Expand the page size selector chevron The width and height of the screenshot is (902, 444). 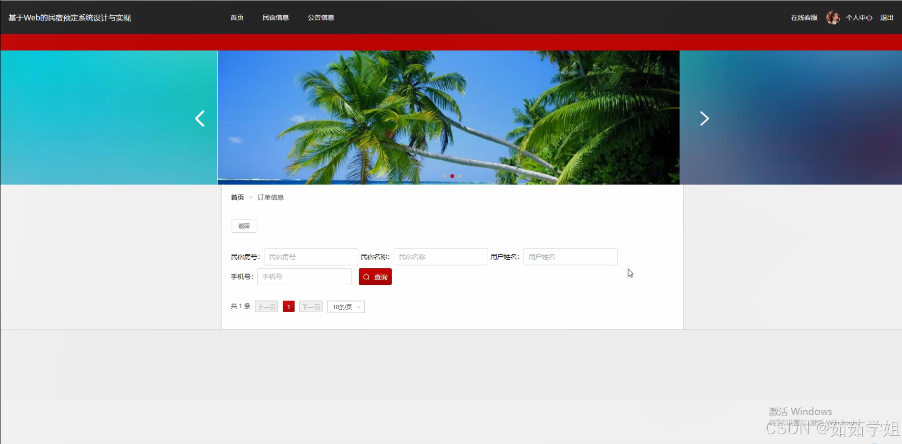358,307
